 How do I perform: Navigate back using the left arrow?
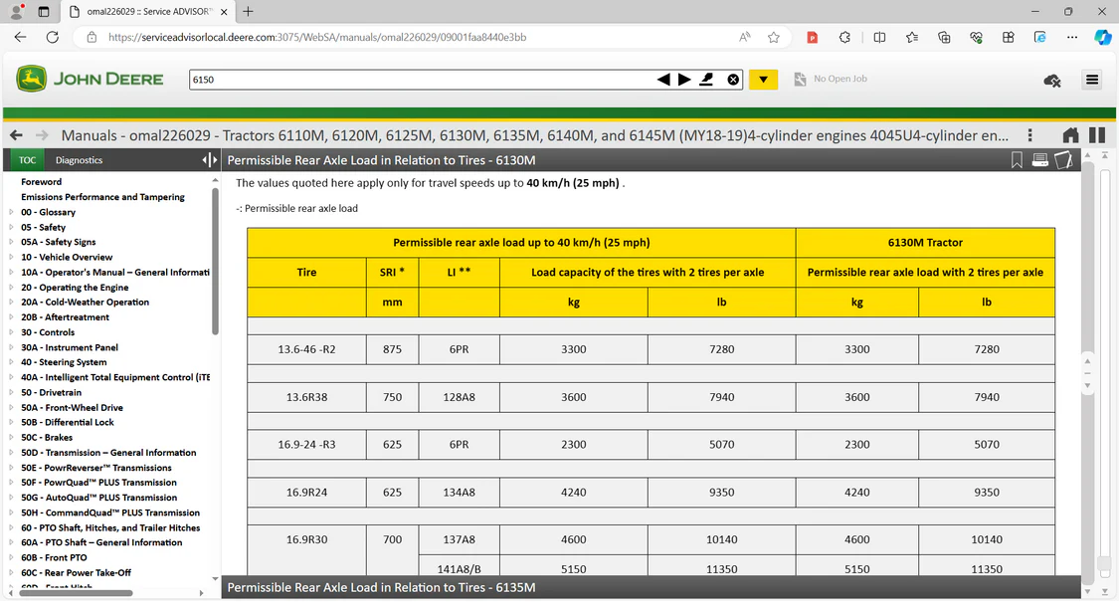pyautogui.click(x=16, y=135)
